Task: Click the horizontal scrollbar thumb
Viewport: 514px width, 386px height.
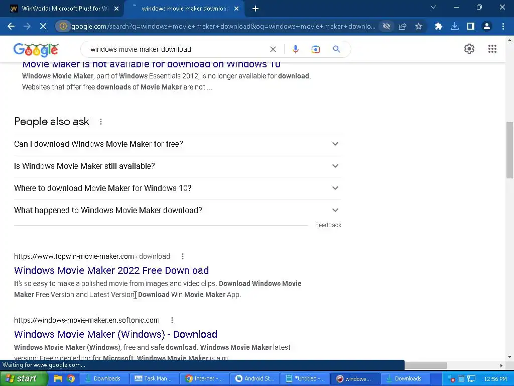Action: click(426, 365)
